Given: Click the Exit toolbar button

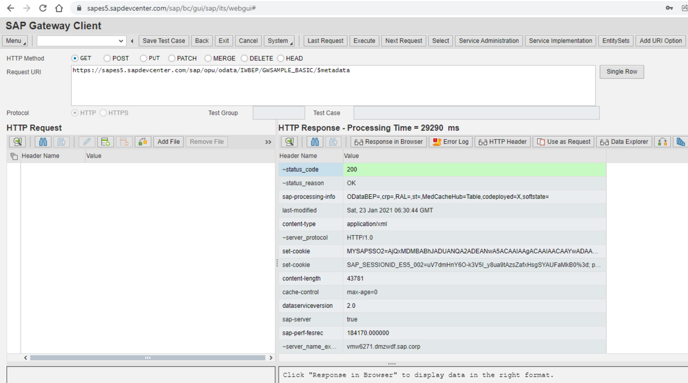Looking at the screenshot, I should 224,41.
